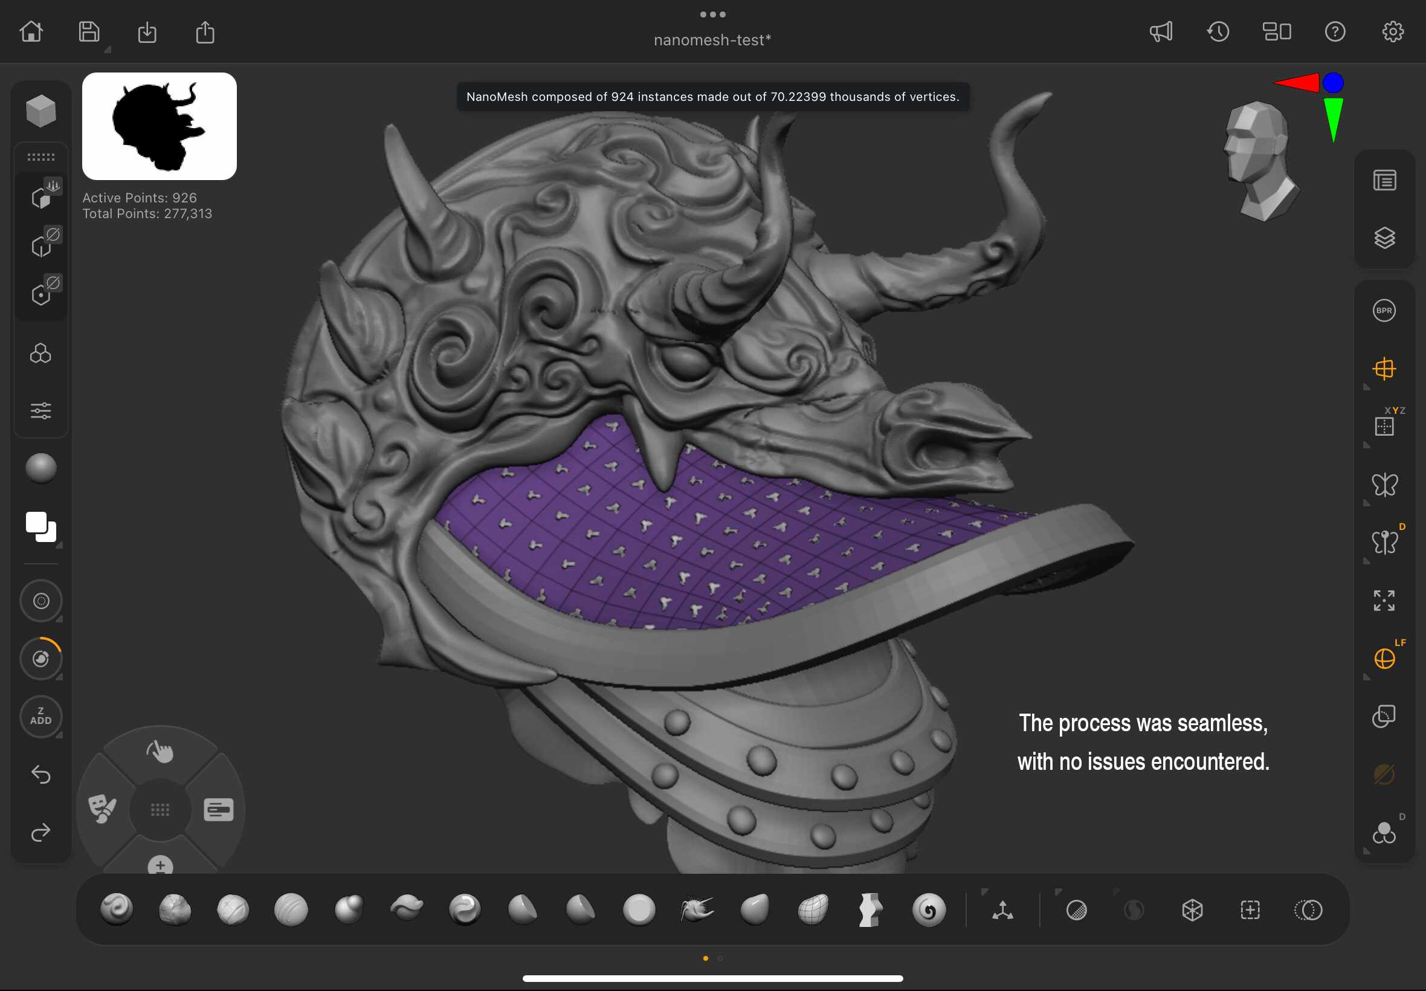This screenshot has width=1426, height=991.
Task: Click the silhouette thumbnail preview
Action: click(x=159, y=126)
